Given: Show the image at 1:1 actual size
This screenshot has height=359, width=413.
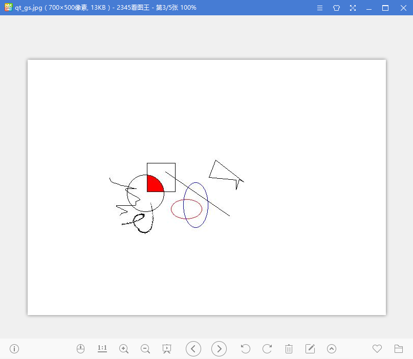Looking at the screenshot, I should click(x=102, y=349).
